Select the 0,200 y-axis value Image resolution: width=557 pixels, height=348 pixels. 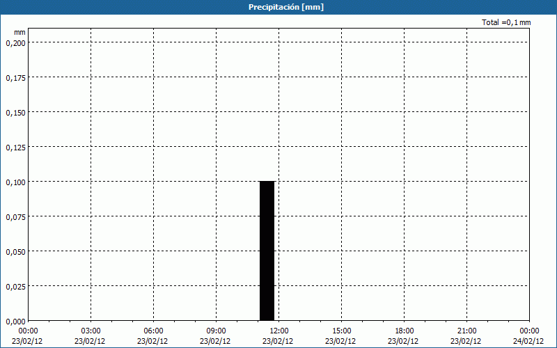pos(15,42)
